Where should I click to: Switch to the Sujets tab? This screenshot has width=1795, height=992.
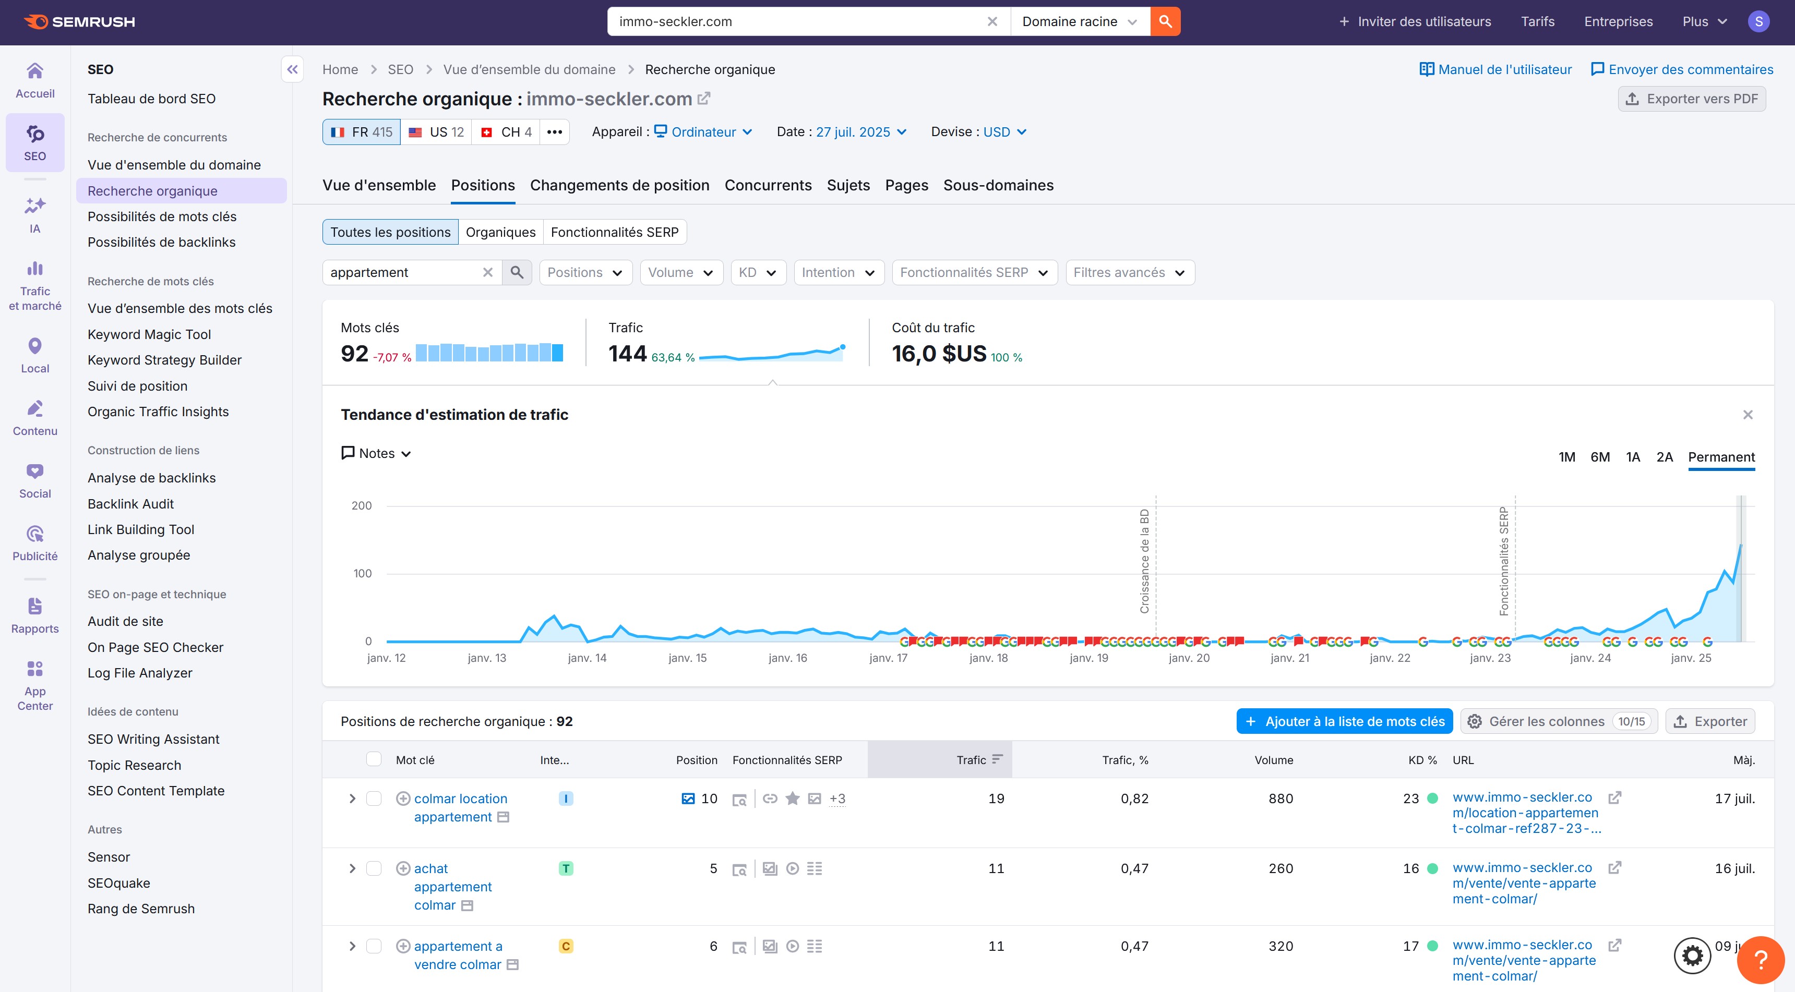[848, 185]
